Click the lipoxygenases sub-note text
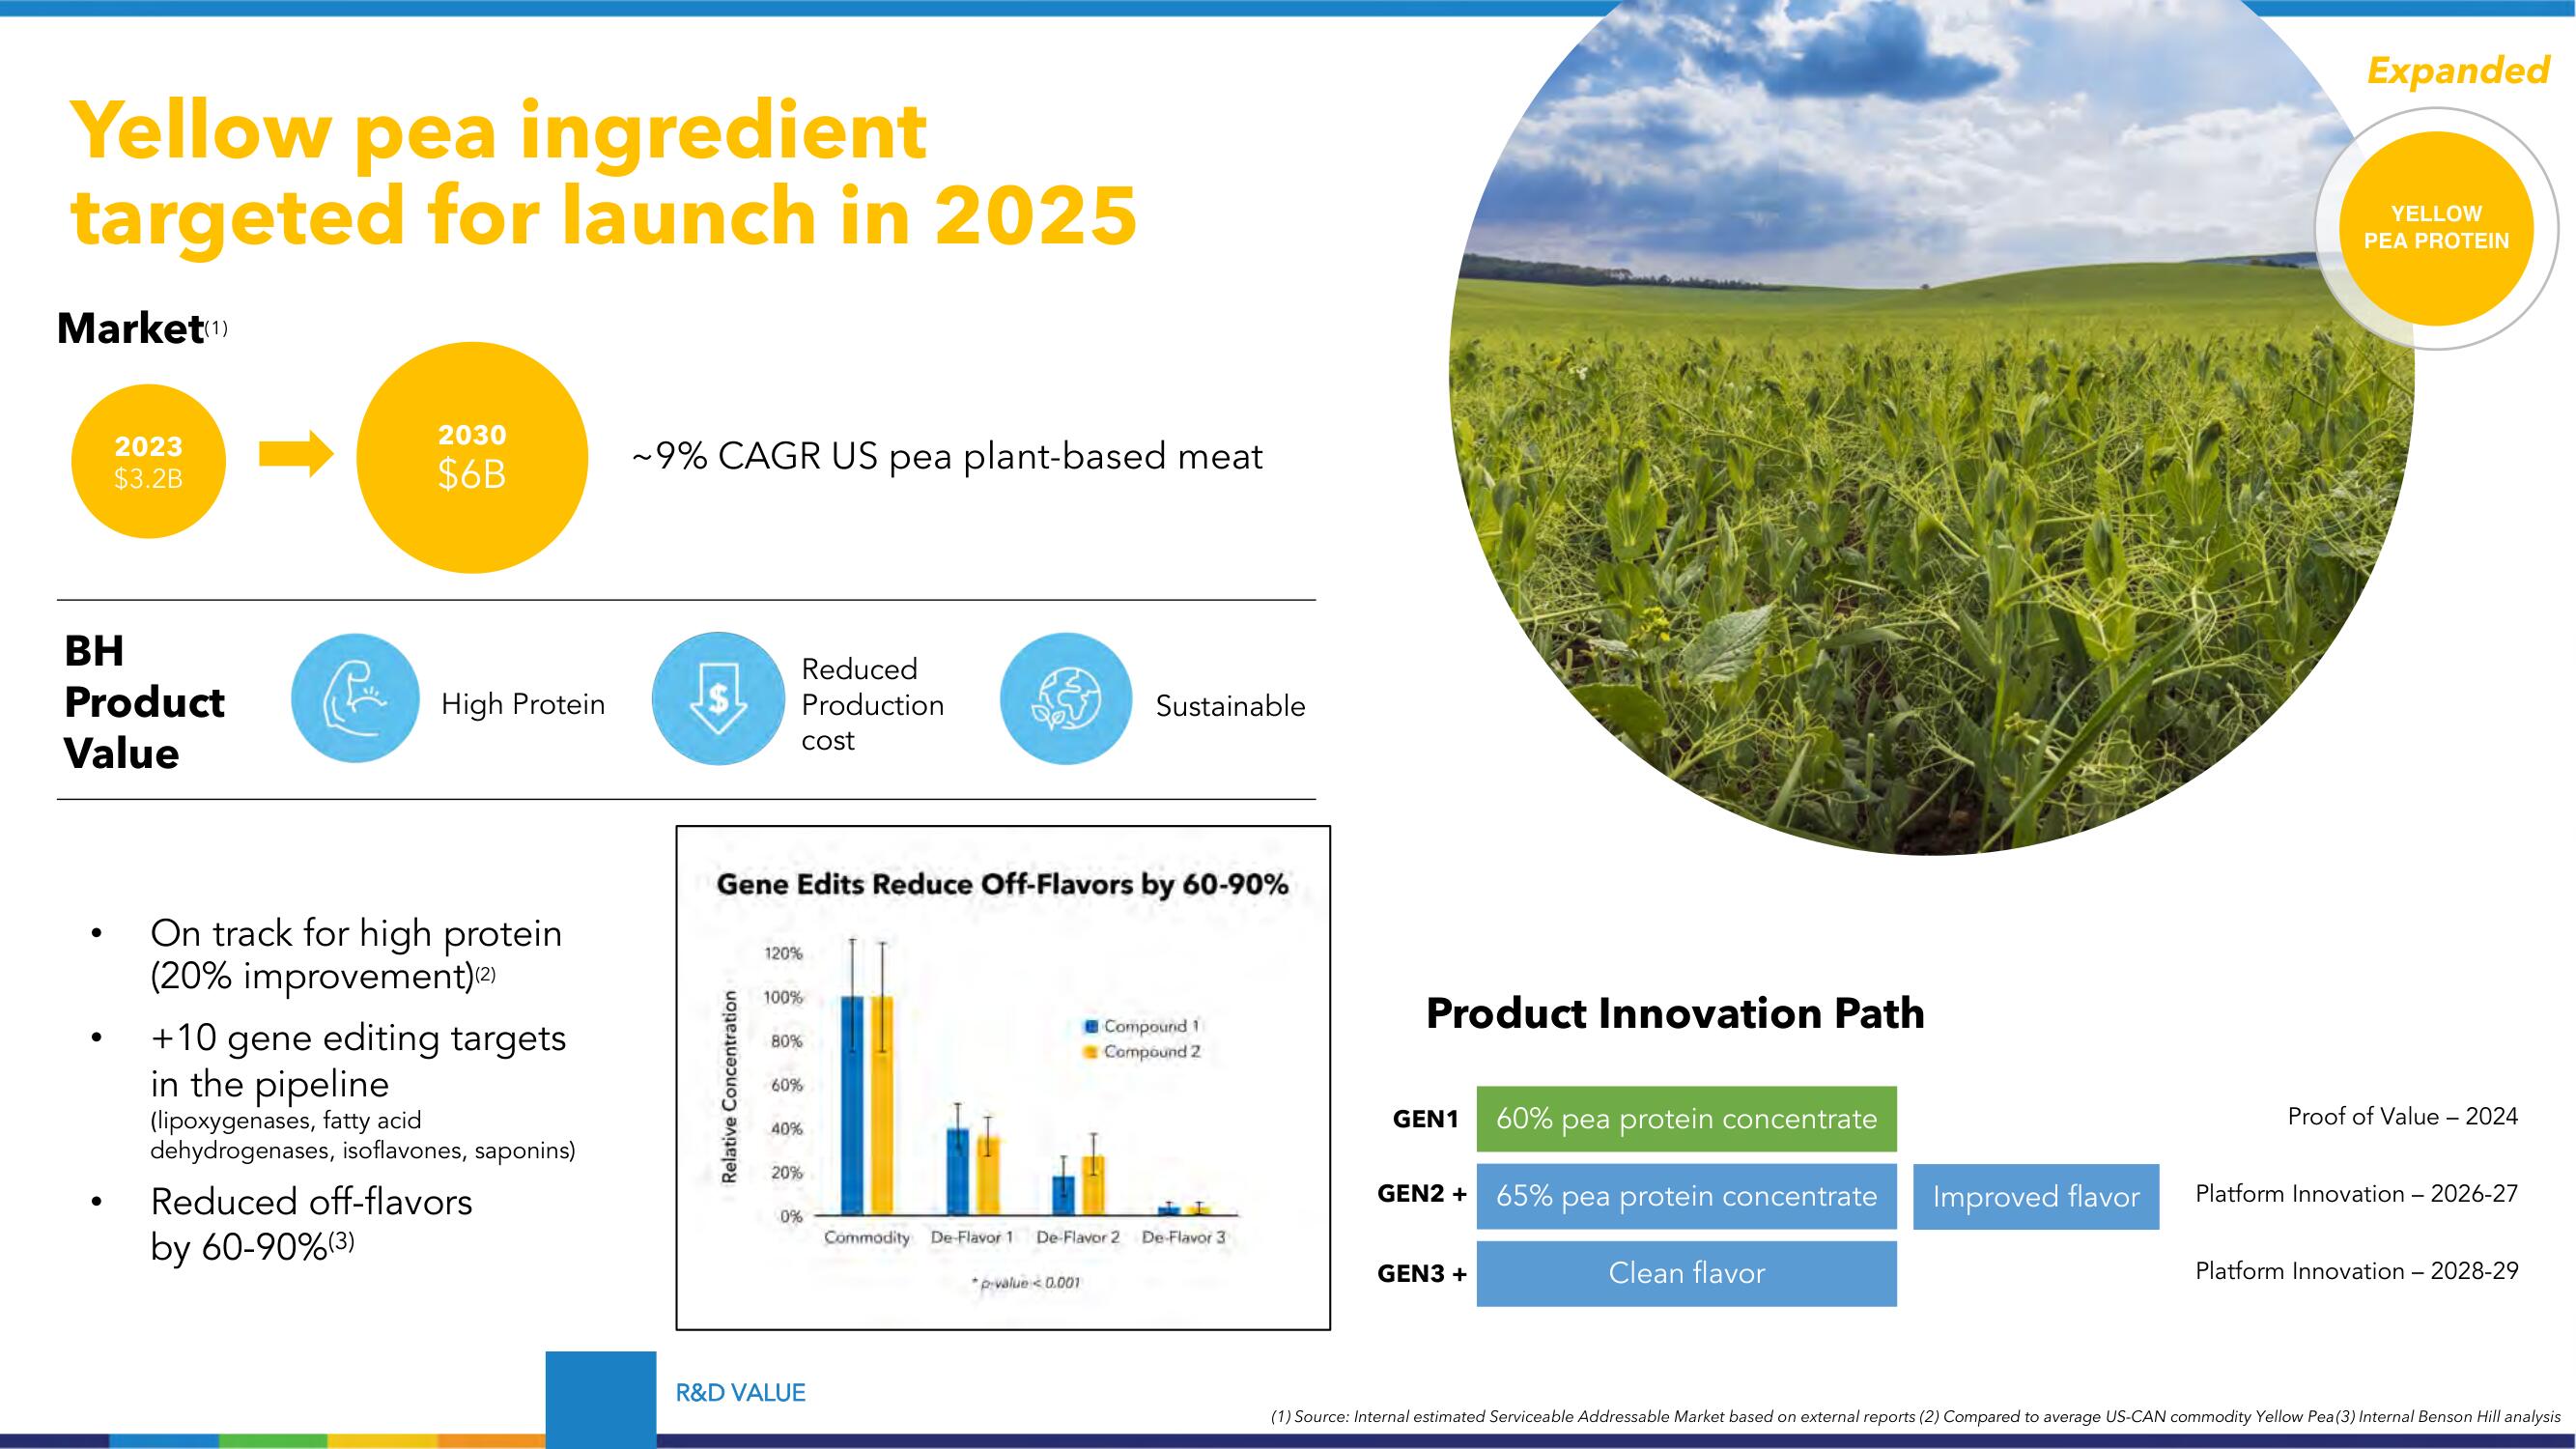Screen dimensions: 2576x1449 coord(363,1135)
